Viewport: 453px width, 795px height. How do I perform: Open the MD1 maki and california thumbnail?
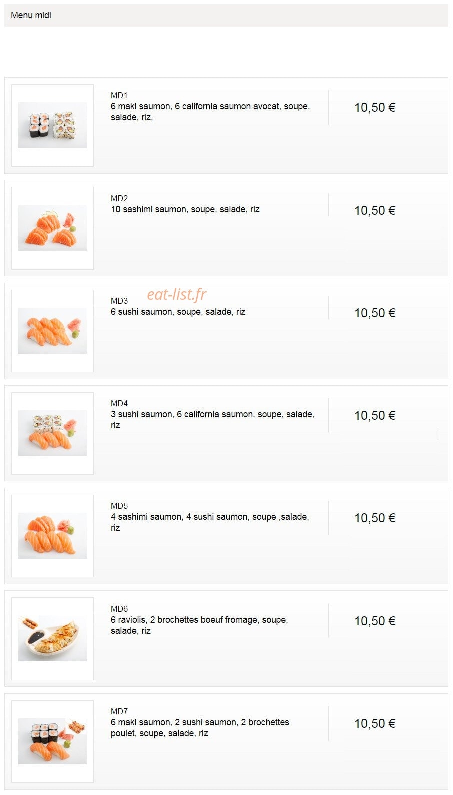52,125
